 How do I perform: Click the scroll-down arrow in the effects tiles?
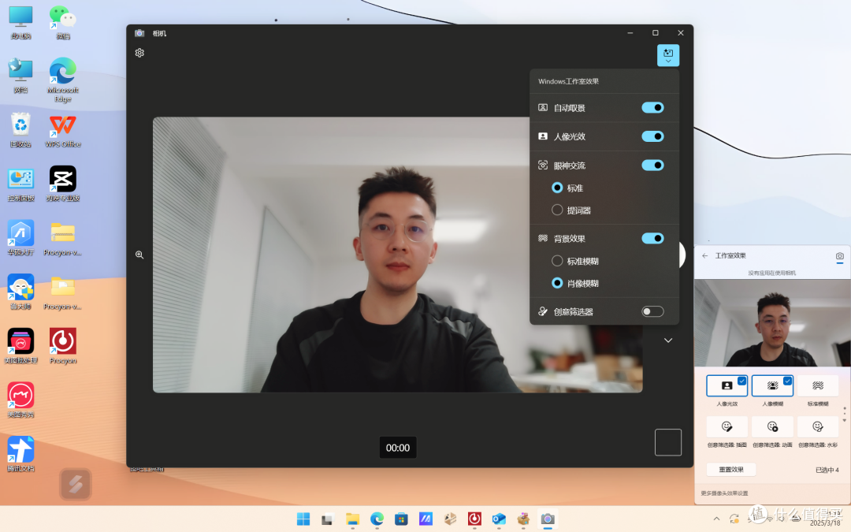[845, 421]
